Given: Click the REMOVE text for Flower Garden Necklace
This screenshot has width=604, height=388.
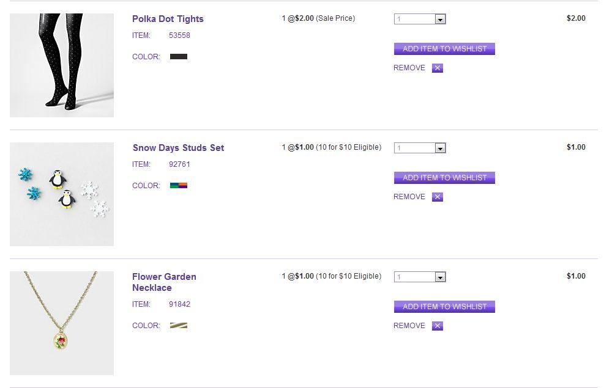Looking at the screenshot, I should point(409,326).
